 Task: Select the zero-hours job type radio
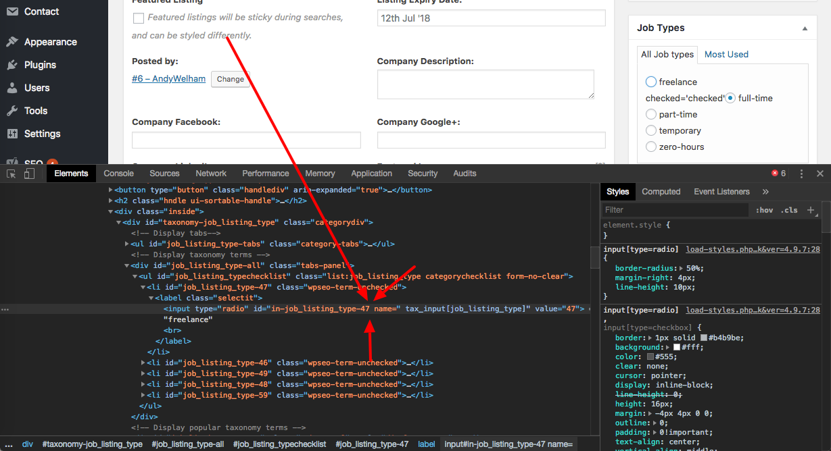click(x=651, y=147)
